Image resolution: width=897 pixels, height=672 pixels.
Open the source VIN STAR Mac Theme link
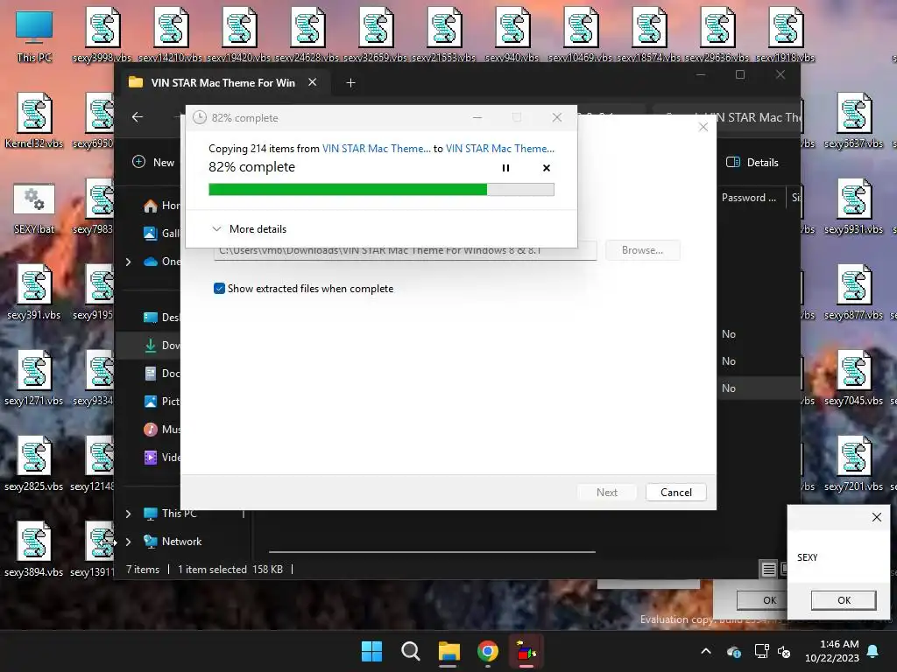point(377,149)
